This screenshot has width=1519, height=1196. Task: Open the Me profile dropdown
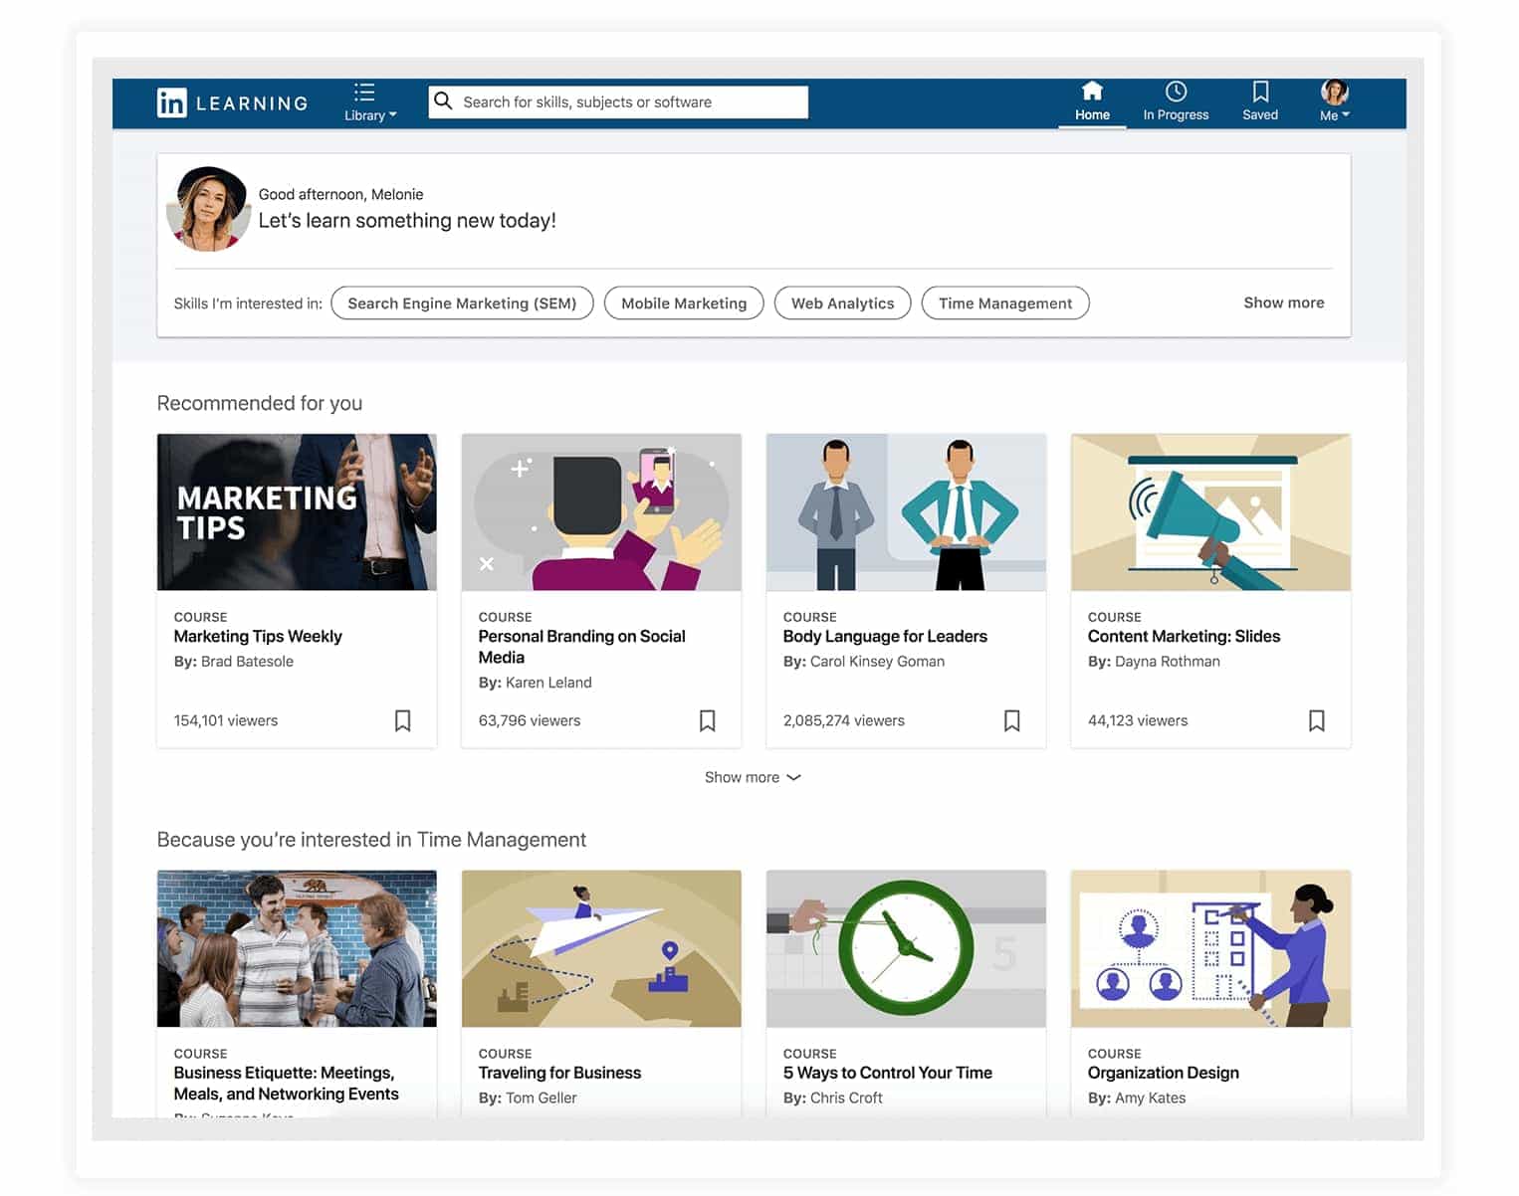click(1334, 102)
